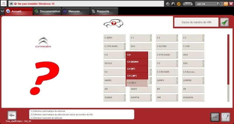
Task: Select the C-ELYSEE vehicle button
Action: click(167, 46)
